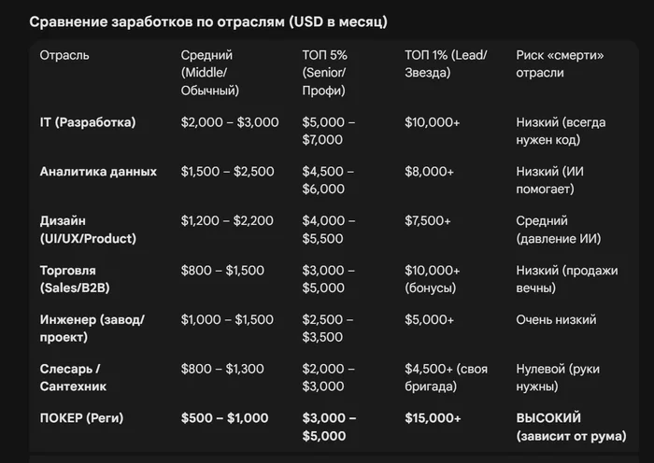Click the "Отрасль" column header

pyautogui.click(x=64, y=56)
